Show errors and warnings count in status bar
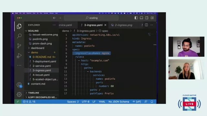Viewport: 207px width, 116px height. pos(29,102)
